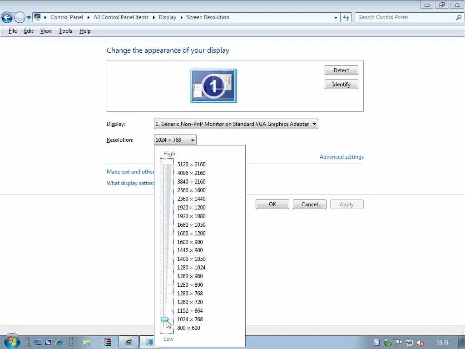Expand the arrow after Control Panel breadcrumb

click(x=89, y=17)
